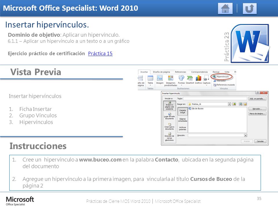Switch to Diseño de página tab
Screen dimensions: 278x208
pyautogui.click(x=161, y=72)
